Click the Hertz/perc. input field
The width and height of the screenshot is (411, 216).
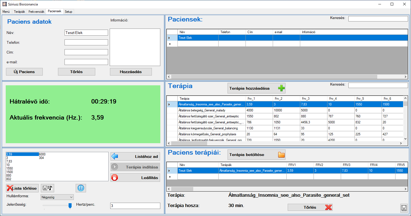135,206
